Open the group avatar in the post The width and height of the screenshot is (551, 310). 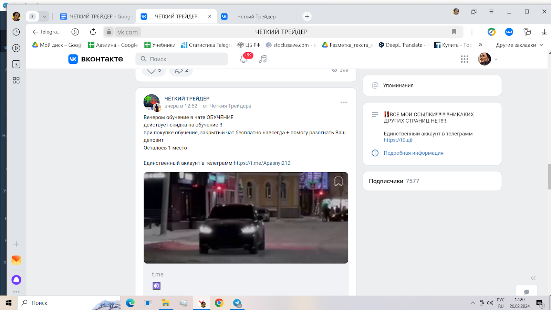[x=152, y=102]
